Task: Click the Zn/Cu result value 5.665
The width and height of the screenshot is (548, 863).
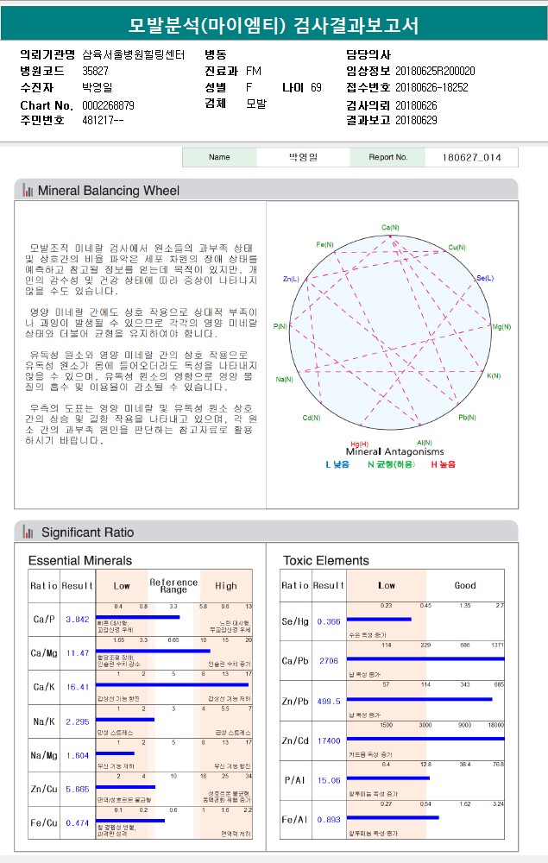Action: tap(78, 790)
